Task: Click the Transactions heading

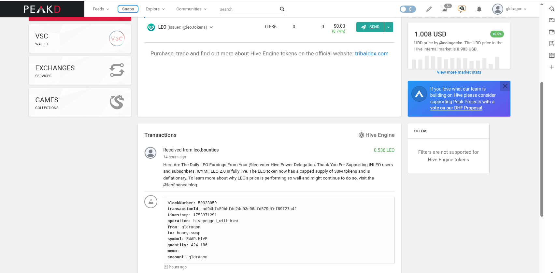Action: tap(160, 135)
